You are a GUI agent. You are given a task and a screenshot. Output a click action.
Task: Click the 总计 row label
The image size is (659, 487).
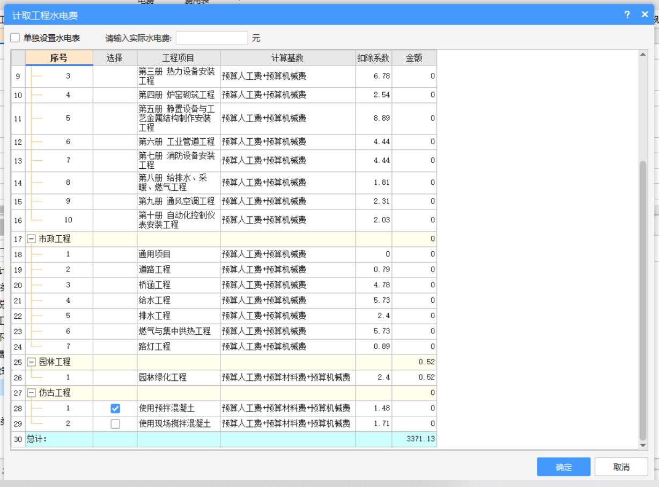point(37,439)
